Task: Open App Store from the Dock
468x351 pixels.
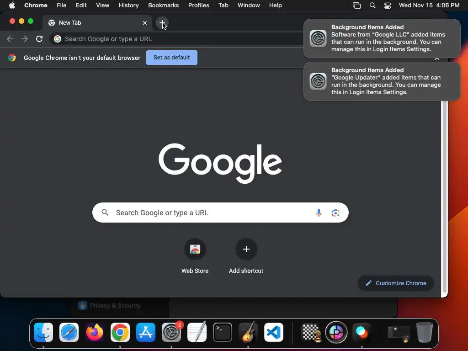Action: (146, 332)
